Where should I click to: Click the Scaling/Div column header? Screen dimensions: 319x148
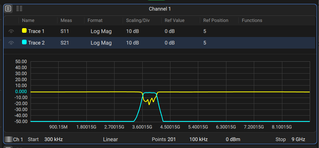[x=138, y=20]
